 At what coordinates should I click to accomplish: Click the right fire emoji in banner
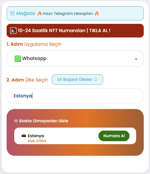(x=96, y=14)
